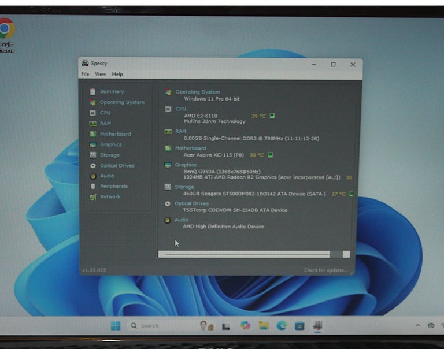Select 'Acer Aspire XC-115 (P0)' text
Screen dimensions: 444x349
tap(213, 155)
